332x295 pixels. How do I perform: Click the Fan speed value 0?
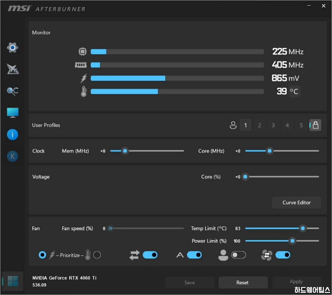click(x=104, y=228)
